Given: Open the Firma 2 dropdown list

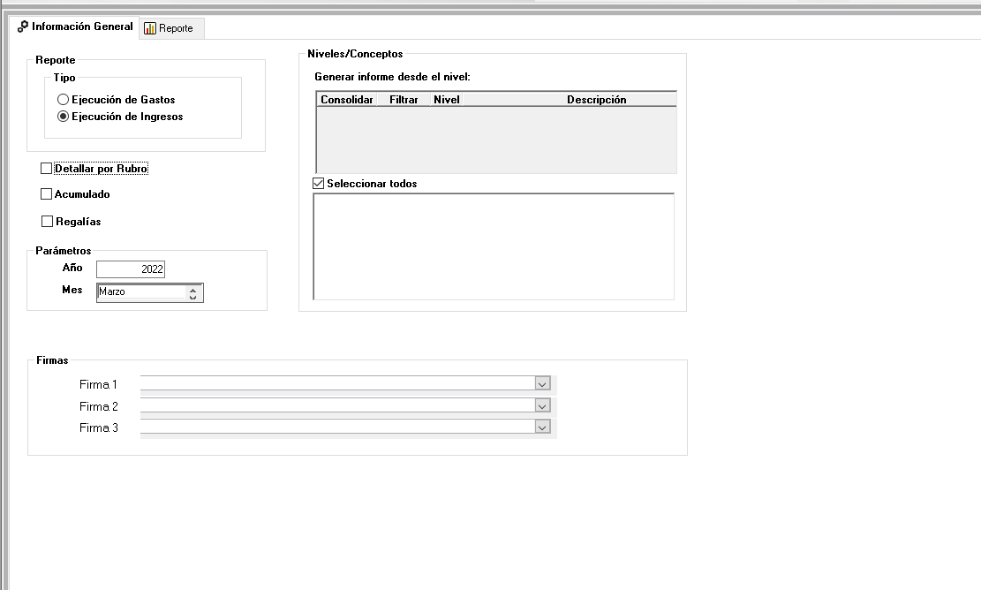Looking at the screenshot, I should pyautogui.click(x=542, y=406).
